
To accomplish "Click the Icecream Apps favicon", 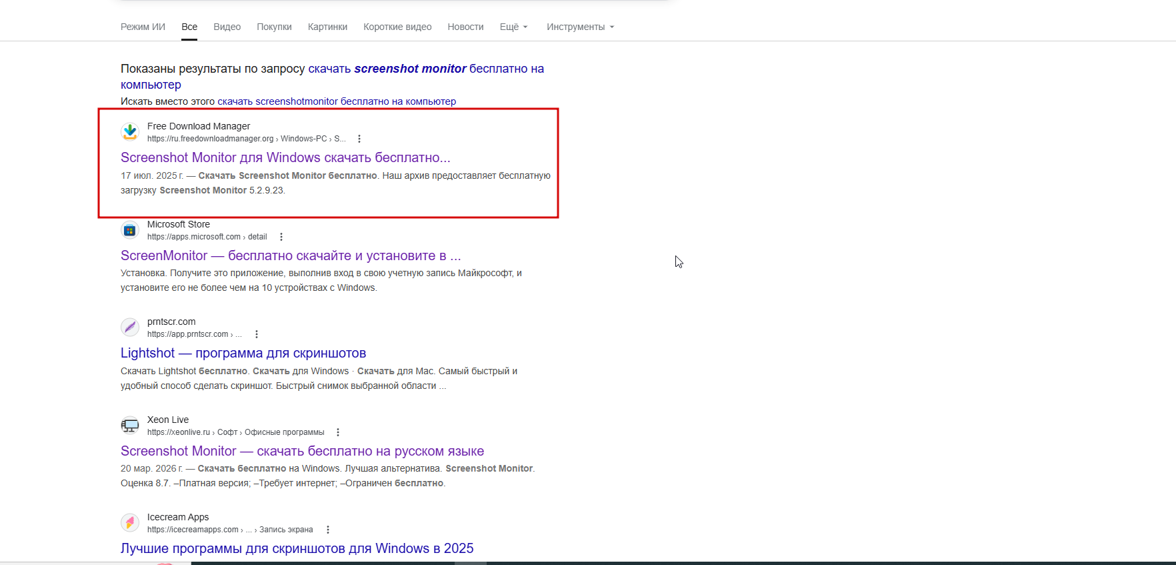I will click(x=130, y=523).
